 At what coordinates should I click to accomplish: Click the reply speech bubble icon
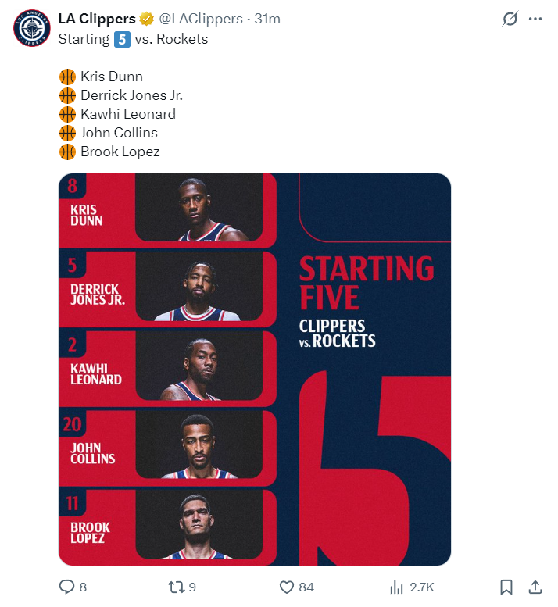click(x=66, y=587)
